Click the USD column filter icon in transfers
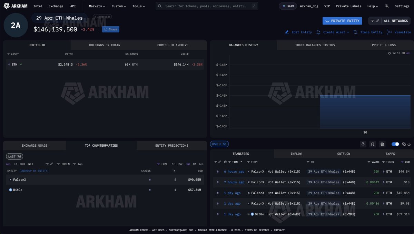 (402, 162)
